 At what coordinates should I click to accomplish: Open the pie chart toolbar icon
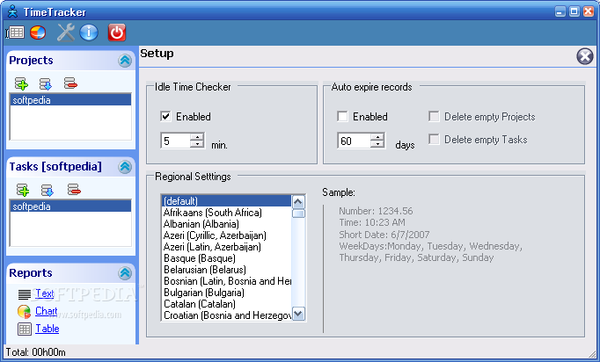[x=38, y=33]
